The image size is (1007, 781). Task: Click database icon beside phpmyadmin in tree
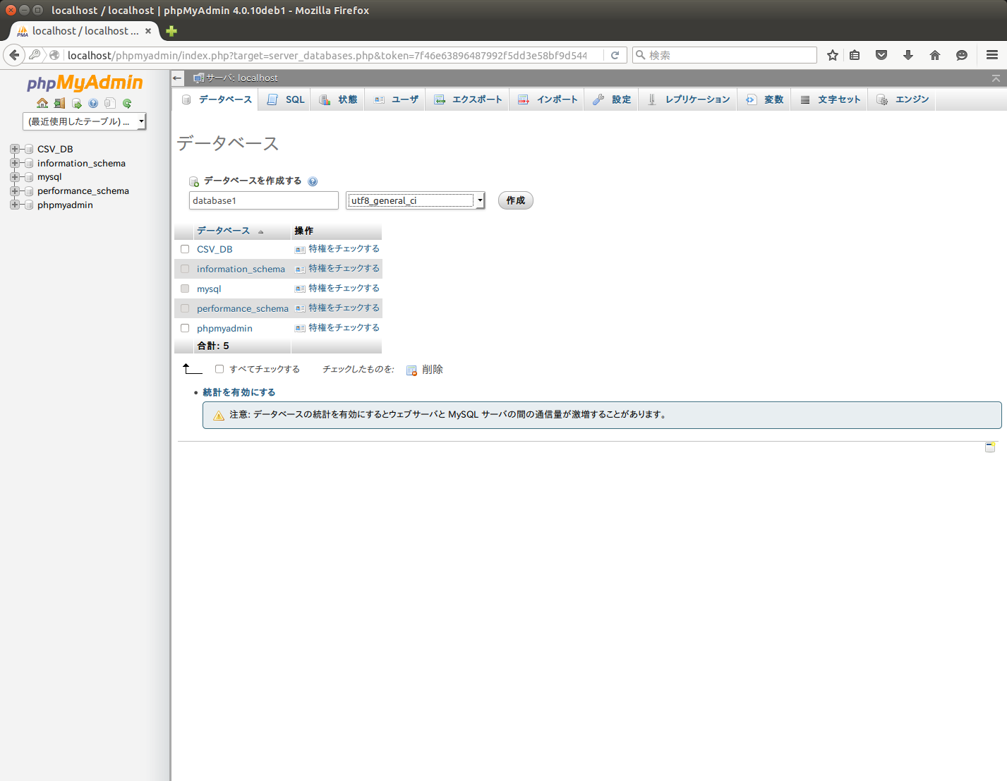(29, 205)
